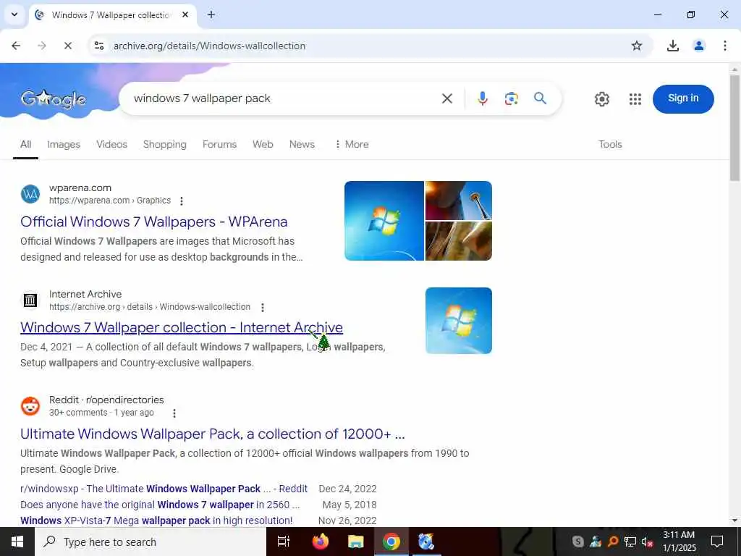Open the Reddit result options menu
This screenshot has width=741, height=556.
pos(174,413)
